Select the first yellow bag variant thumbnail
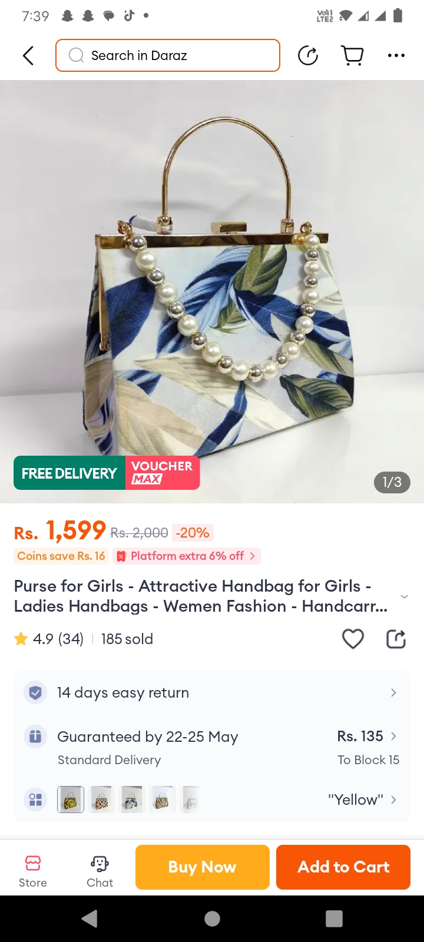424x942 pixels. [71, 800]
